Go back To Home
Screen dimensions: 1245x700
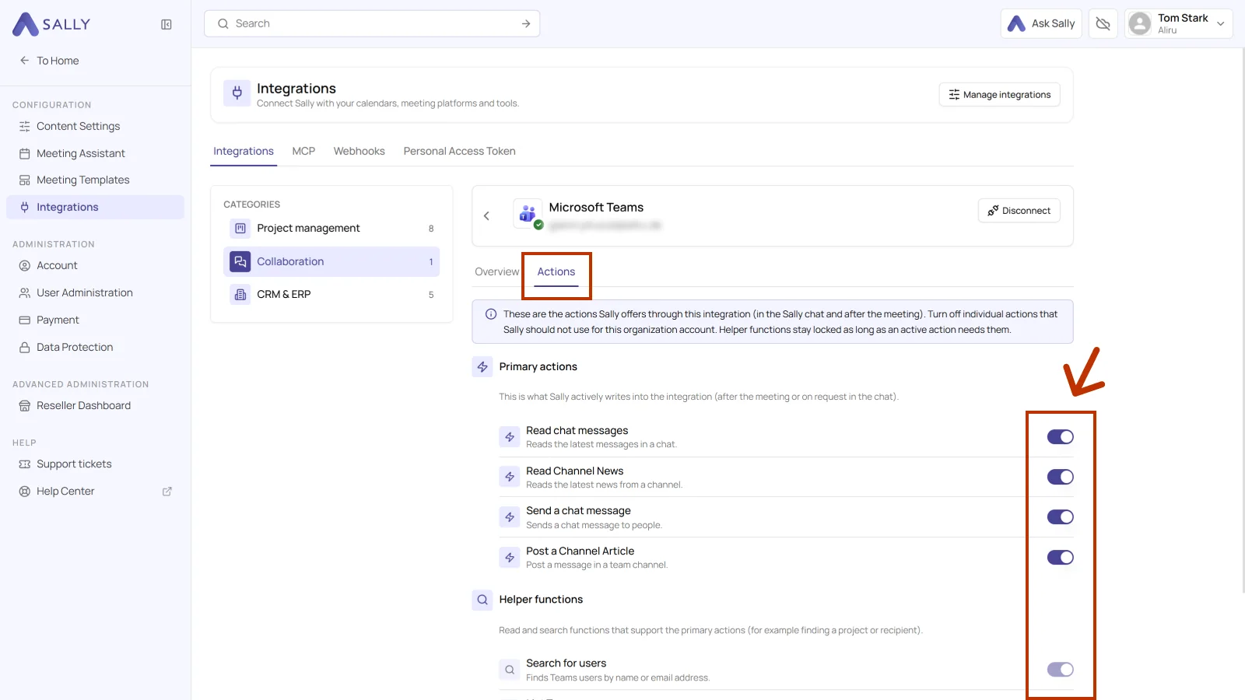[x=50, y=61]
